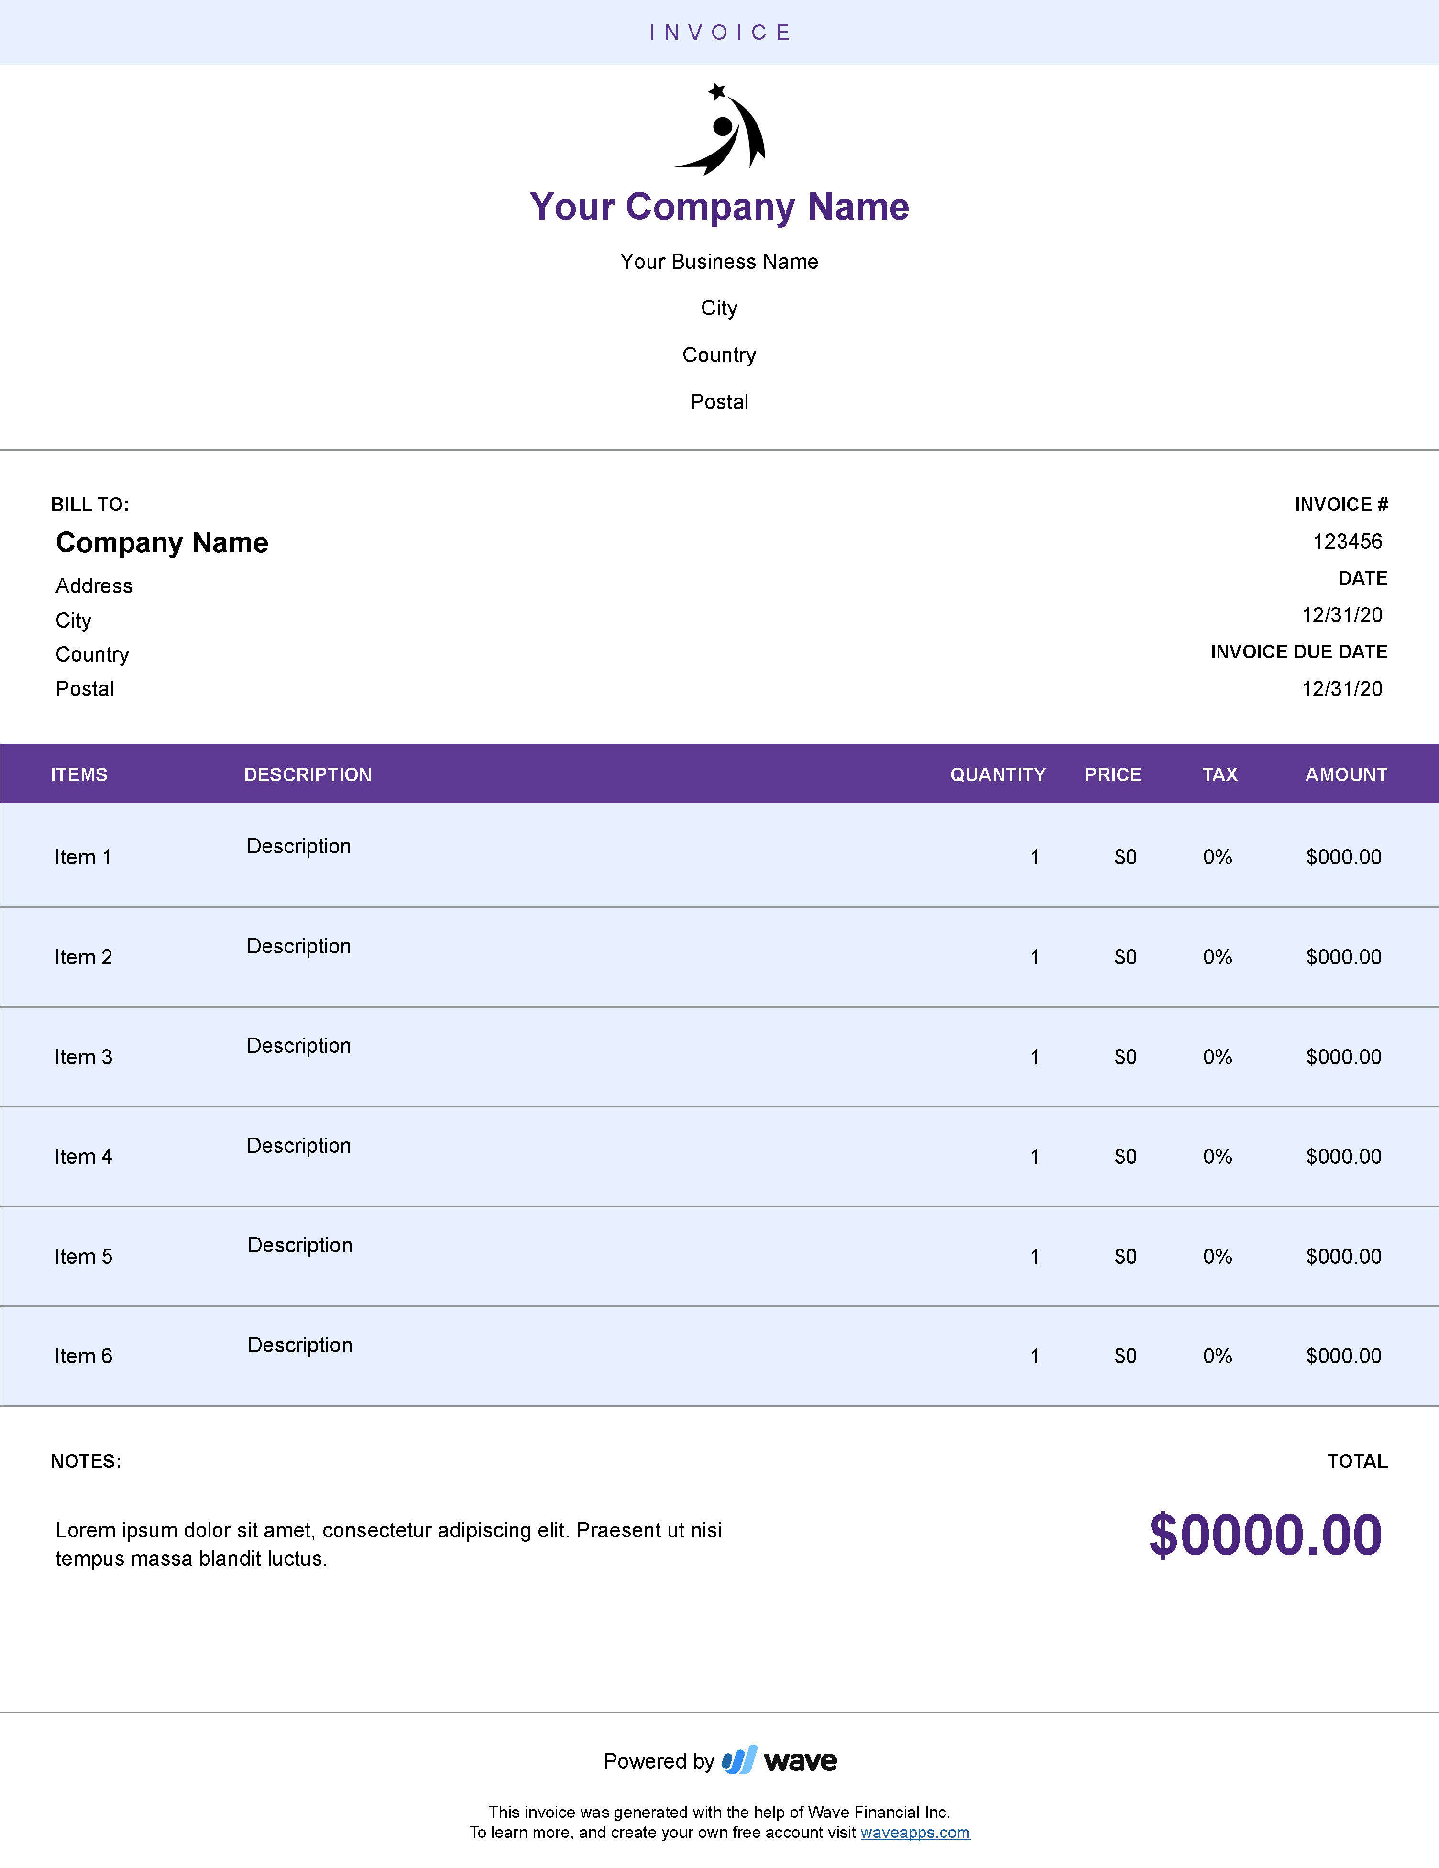The image size is (1439, 1868).
Task: Click the $0 price for Item 4
Action: (1125, 1156)
